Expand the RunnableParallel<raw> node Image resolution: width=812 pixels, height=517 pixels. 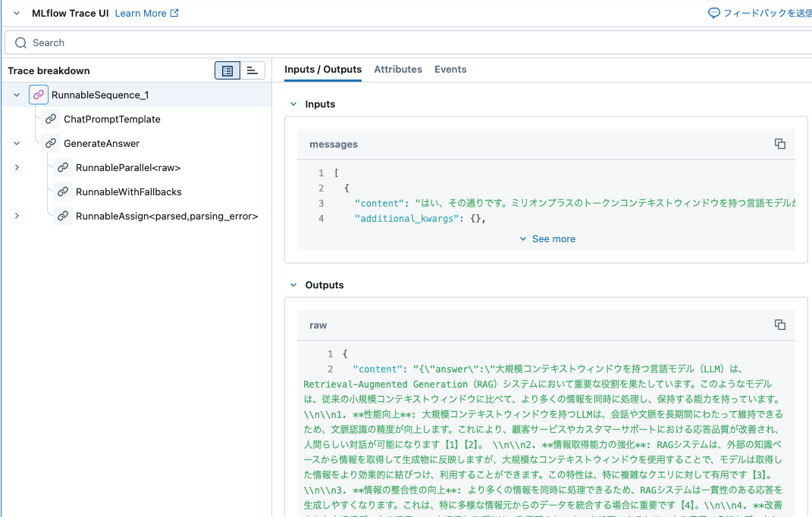tap(17, 167)
